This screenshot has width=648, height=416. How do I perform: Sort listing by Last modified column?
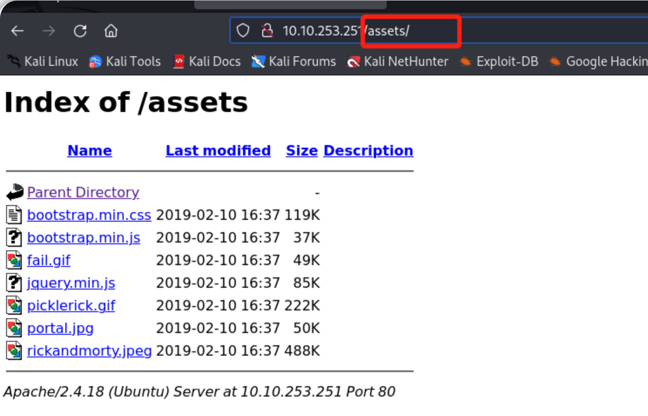tap(218, 151)
